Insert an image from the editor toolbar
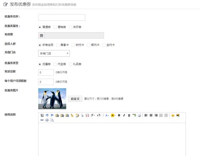200x156 pixels. point(178,115)
